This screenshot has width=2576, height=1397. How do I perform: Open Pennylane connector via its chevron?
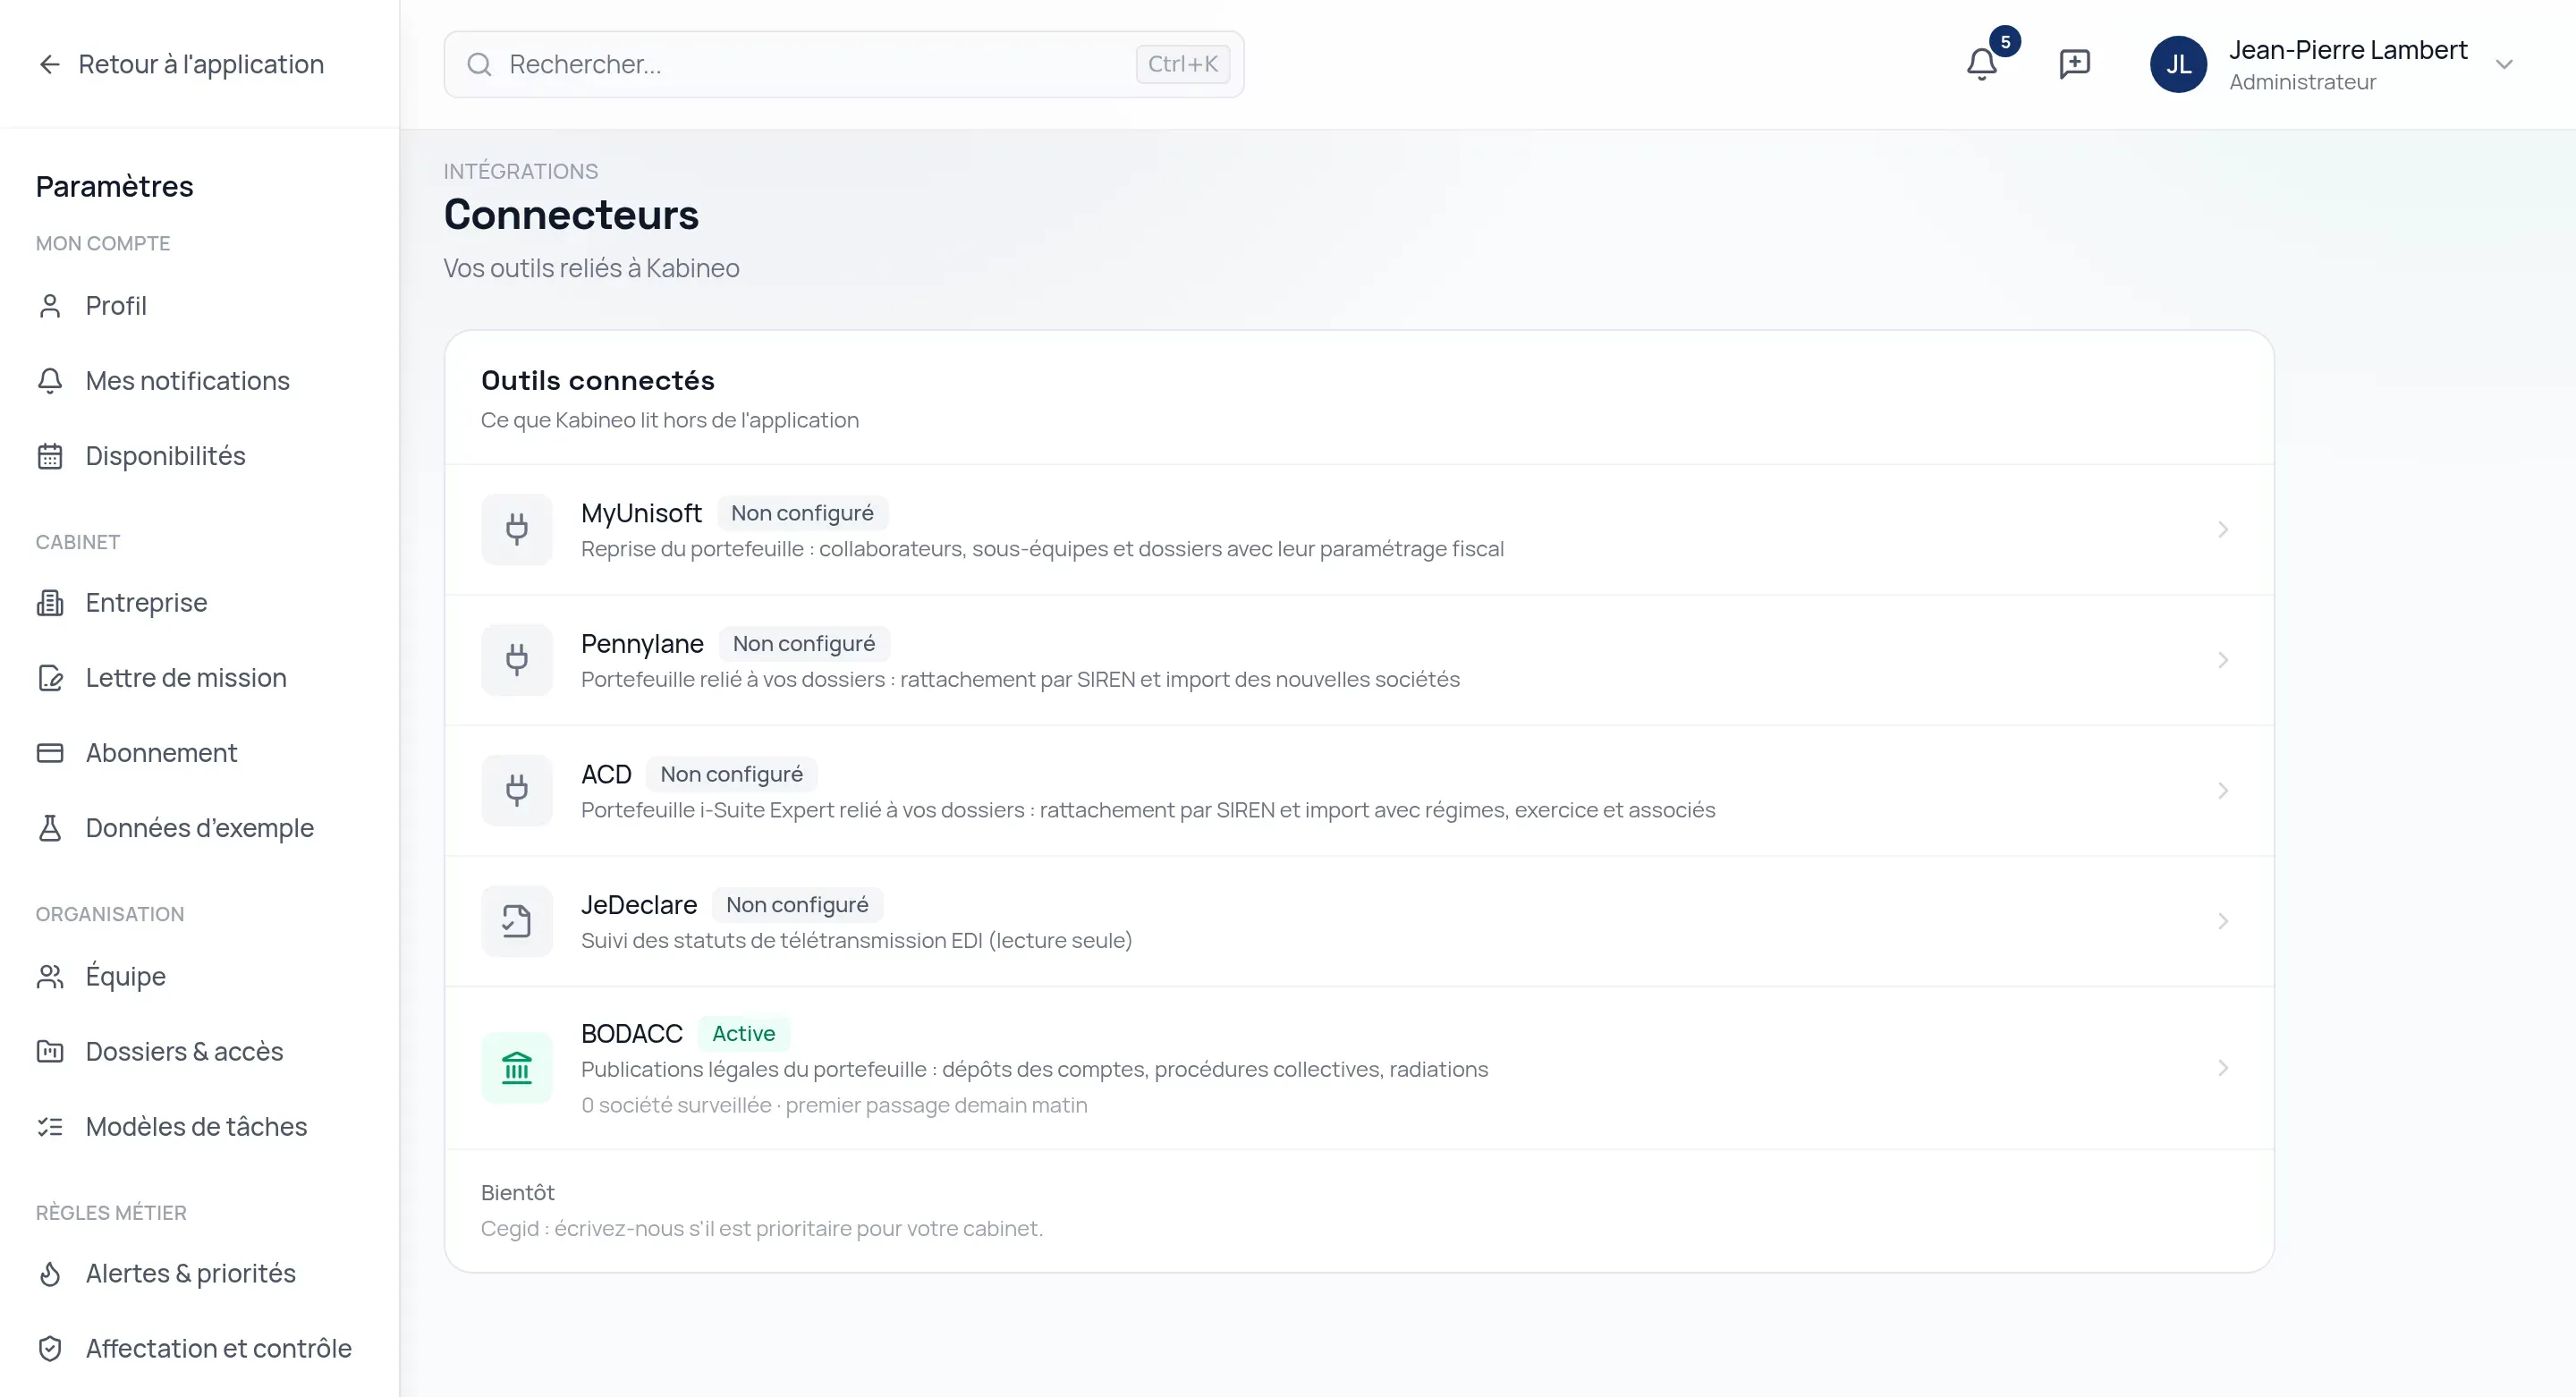[x=2223, y=660]
